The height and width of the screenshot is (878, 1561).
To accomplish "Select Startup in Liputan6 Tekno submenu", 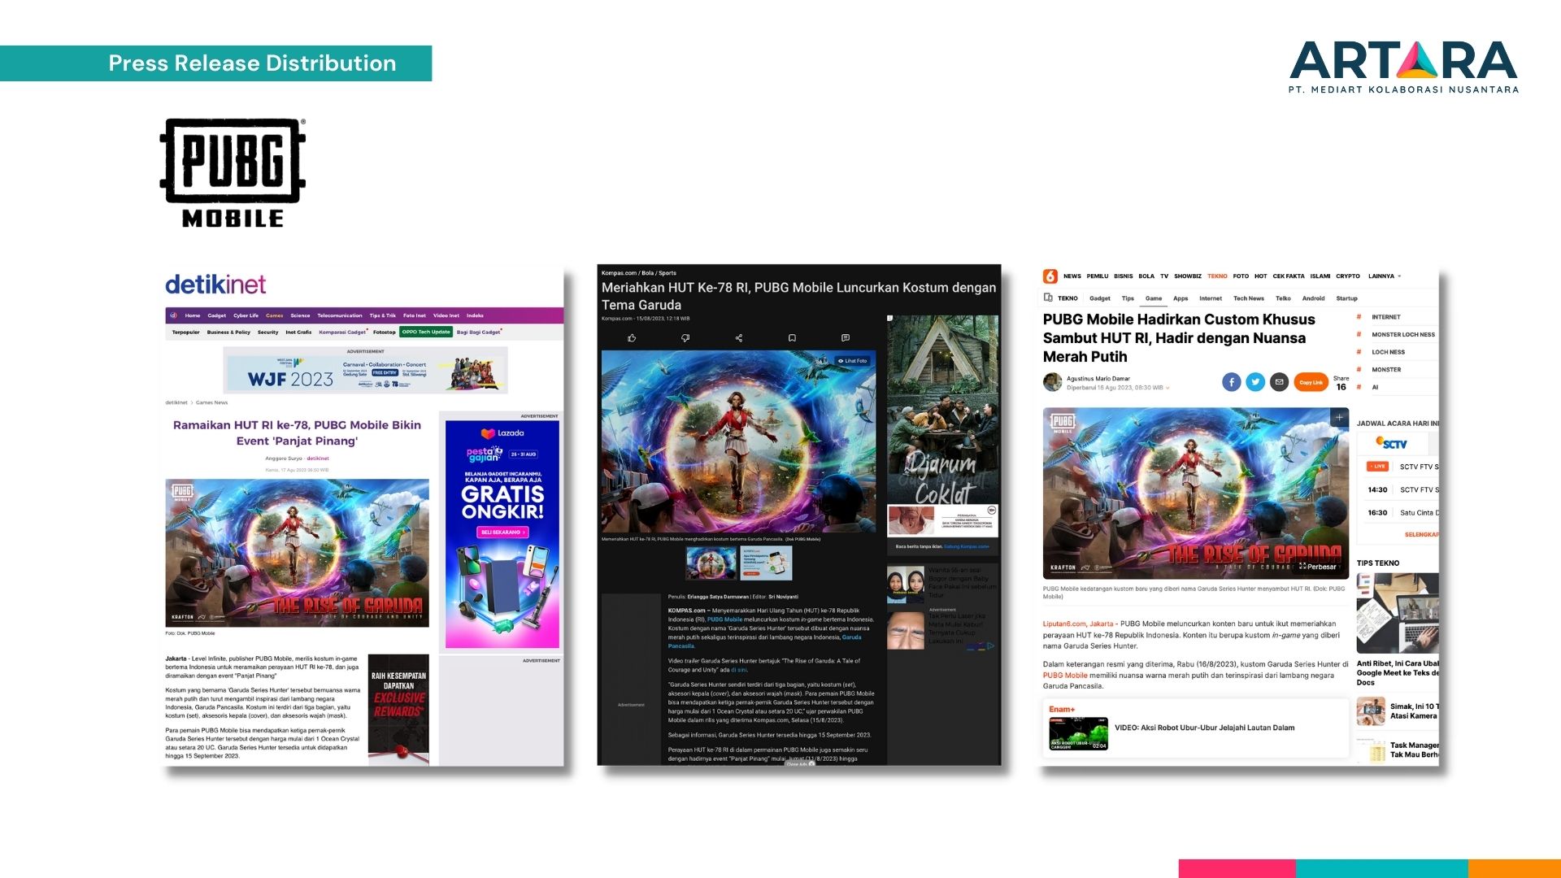I will (1347, 298).
